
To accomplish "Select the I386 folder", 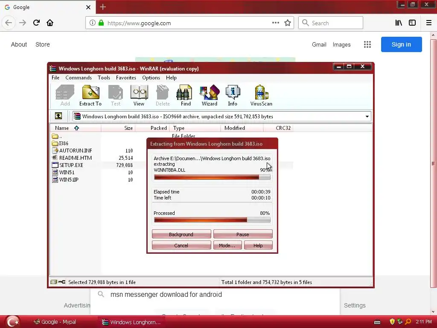I will tap(60, 143).
